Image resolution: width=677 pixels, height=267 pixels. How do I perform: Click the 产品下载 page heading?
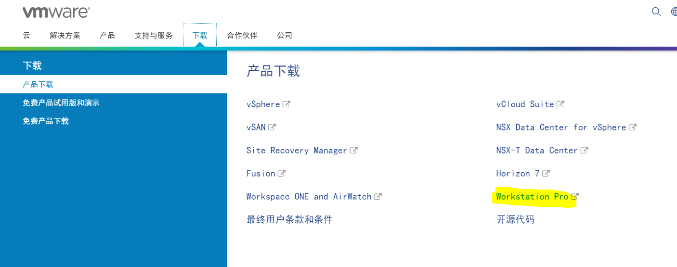click(x=273, y=71)
